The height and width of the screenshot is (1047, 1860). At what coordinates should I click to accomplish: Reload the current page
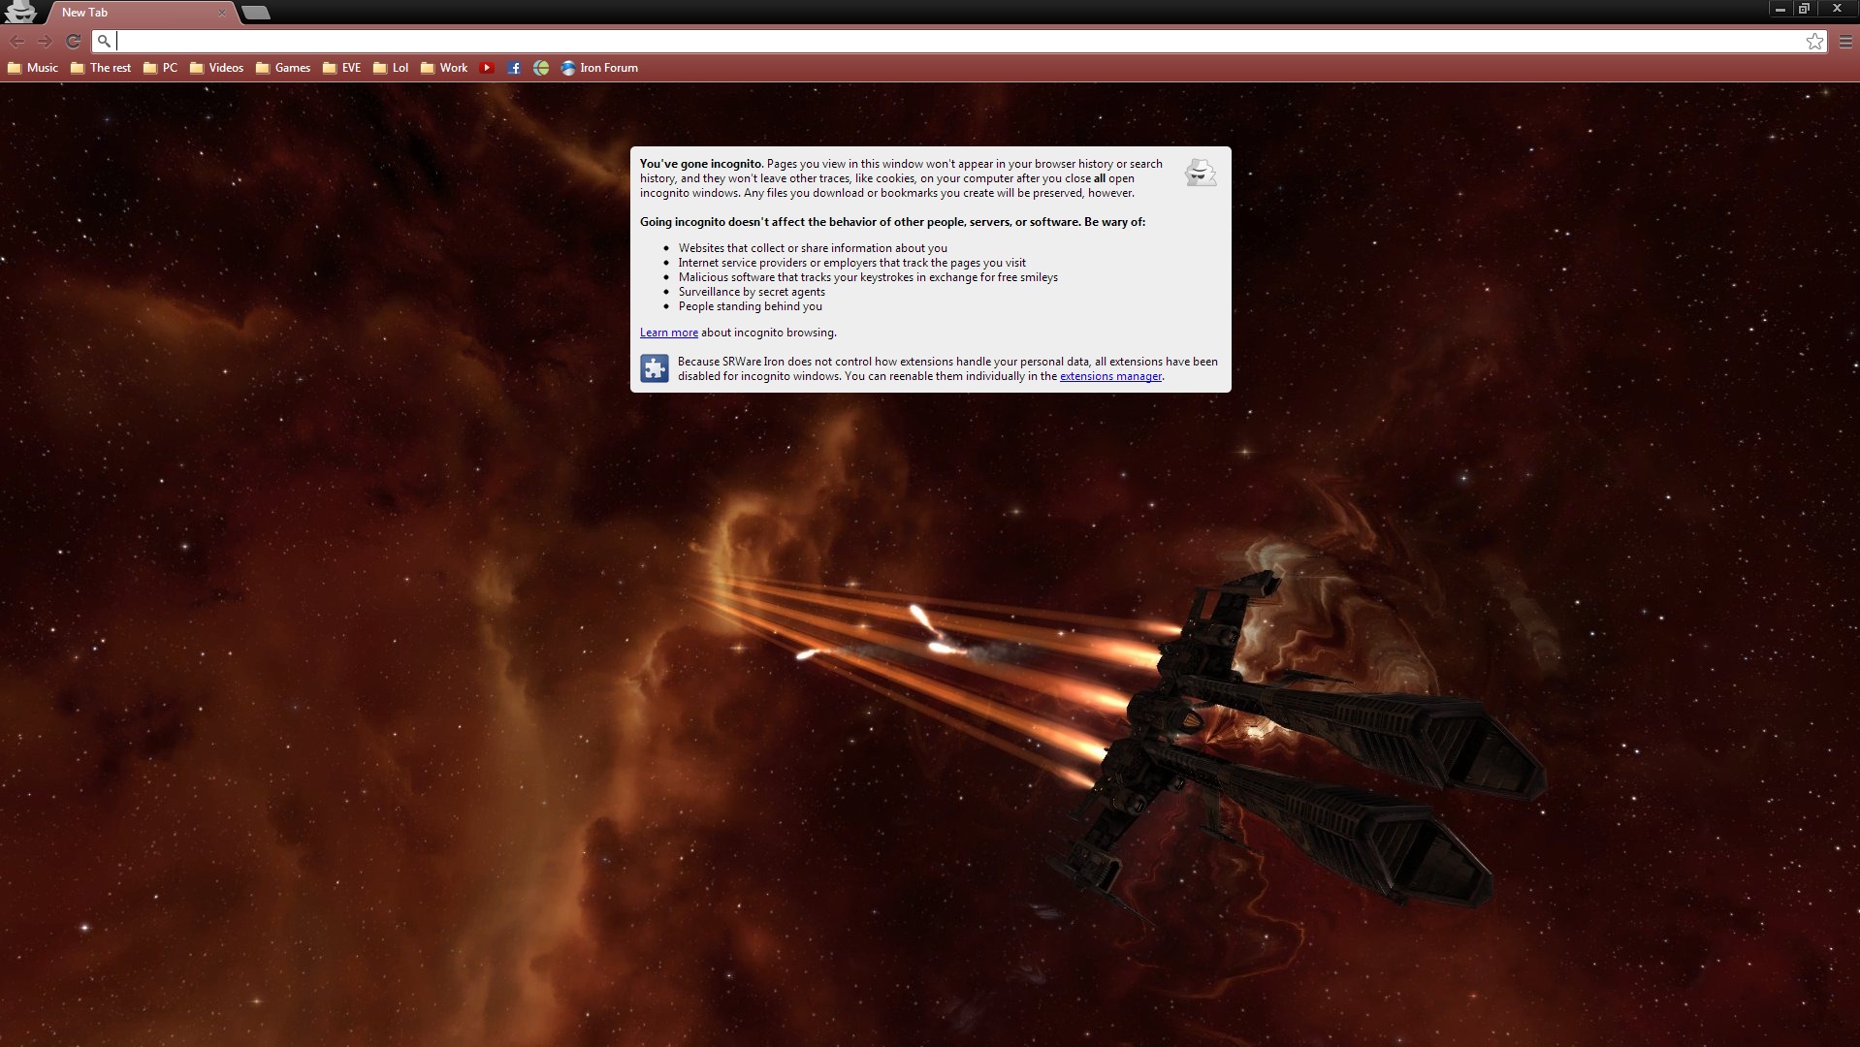[x=73, y=41]
